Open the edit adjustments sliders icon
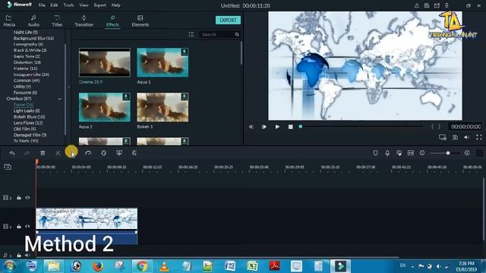Viewport: 486px width, 273px height. (134, 153)
